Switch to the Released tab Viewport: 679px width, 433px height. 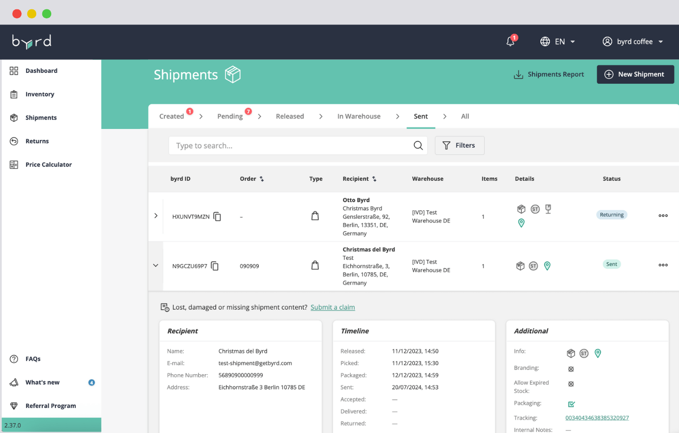click(290, 116)
